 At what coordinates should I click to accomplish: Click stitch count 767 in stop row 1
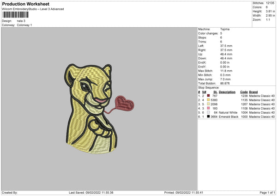tap(215, 96)
